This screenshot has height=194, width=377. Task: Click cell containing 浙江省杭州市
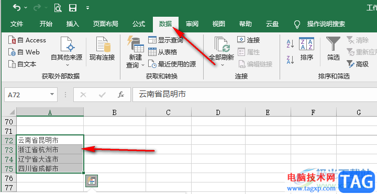(x=50, y=150)
